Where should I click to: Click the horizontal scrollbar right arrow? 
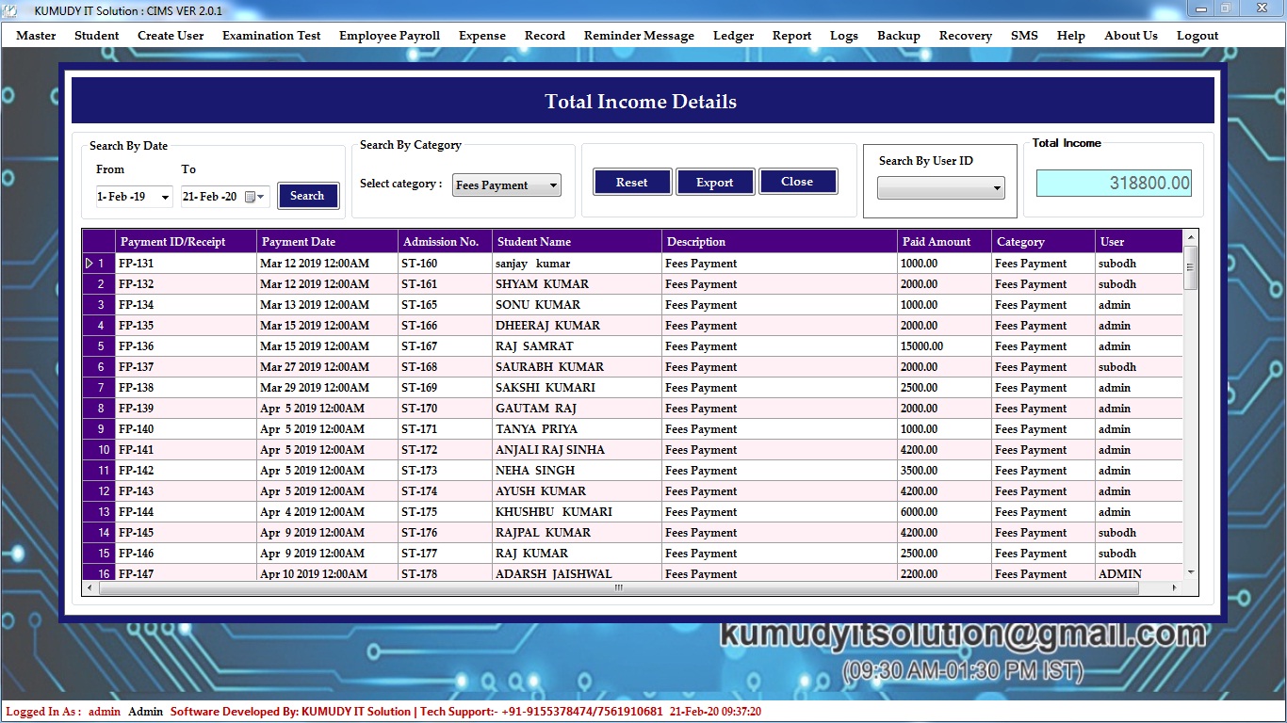pyautogui.click(x=1174, y=587)
